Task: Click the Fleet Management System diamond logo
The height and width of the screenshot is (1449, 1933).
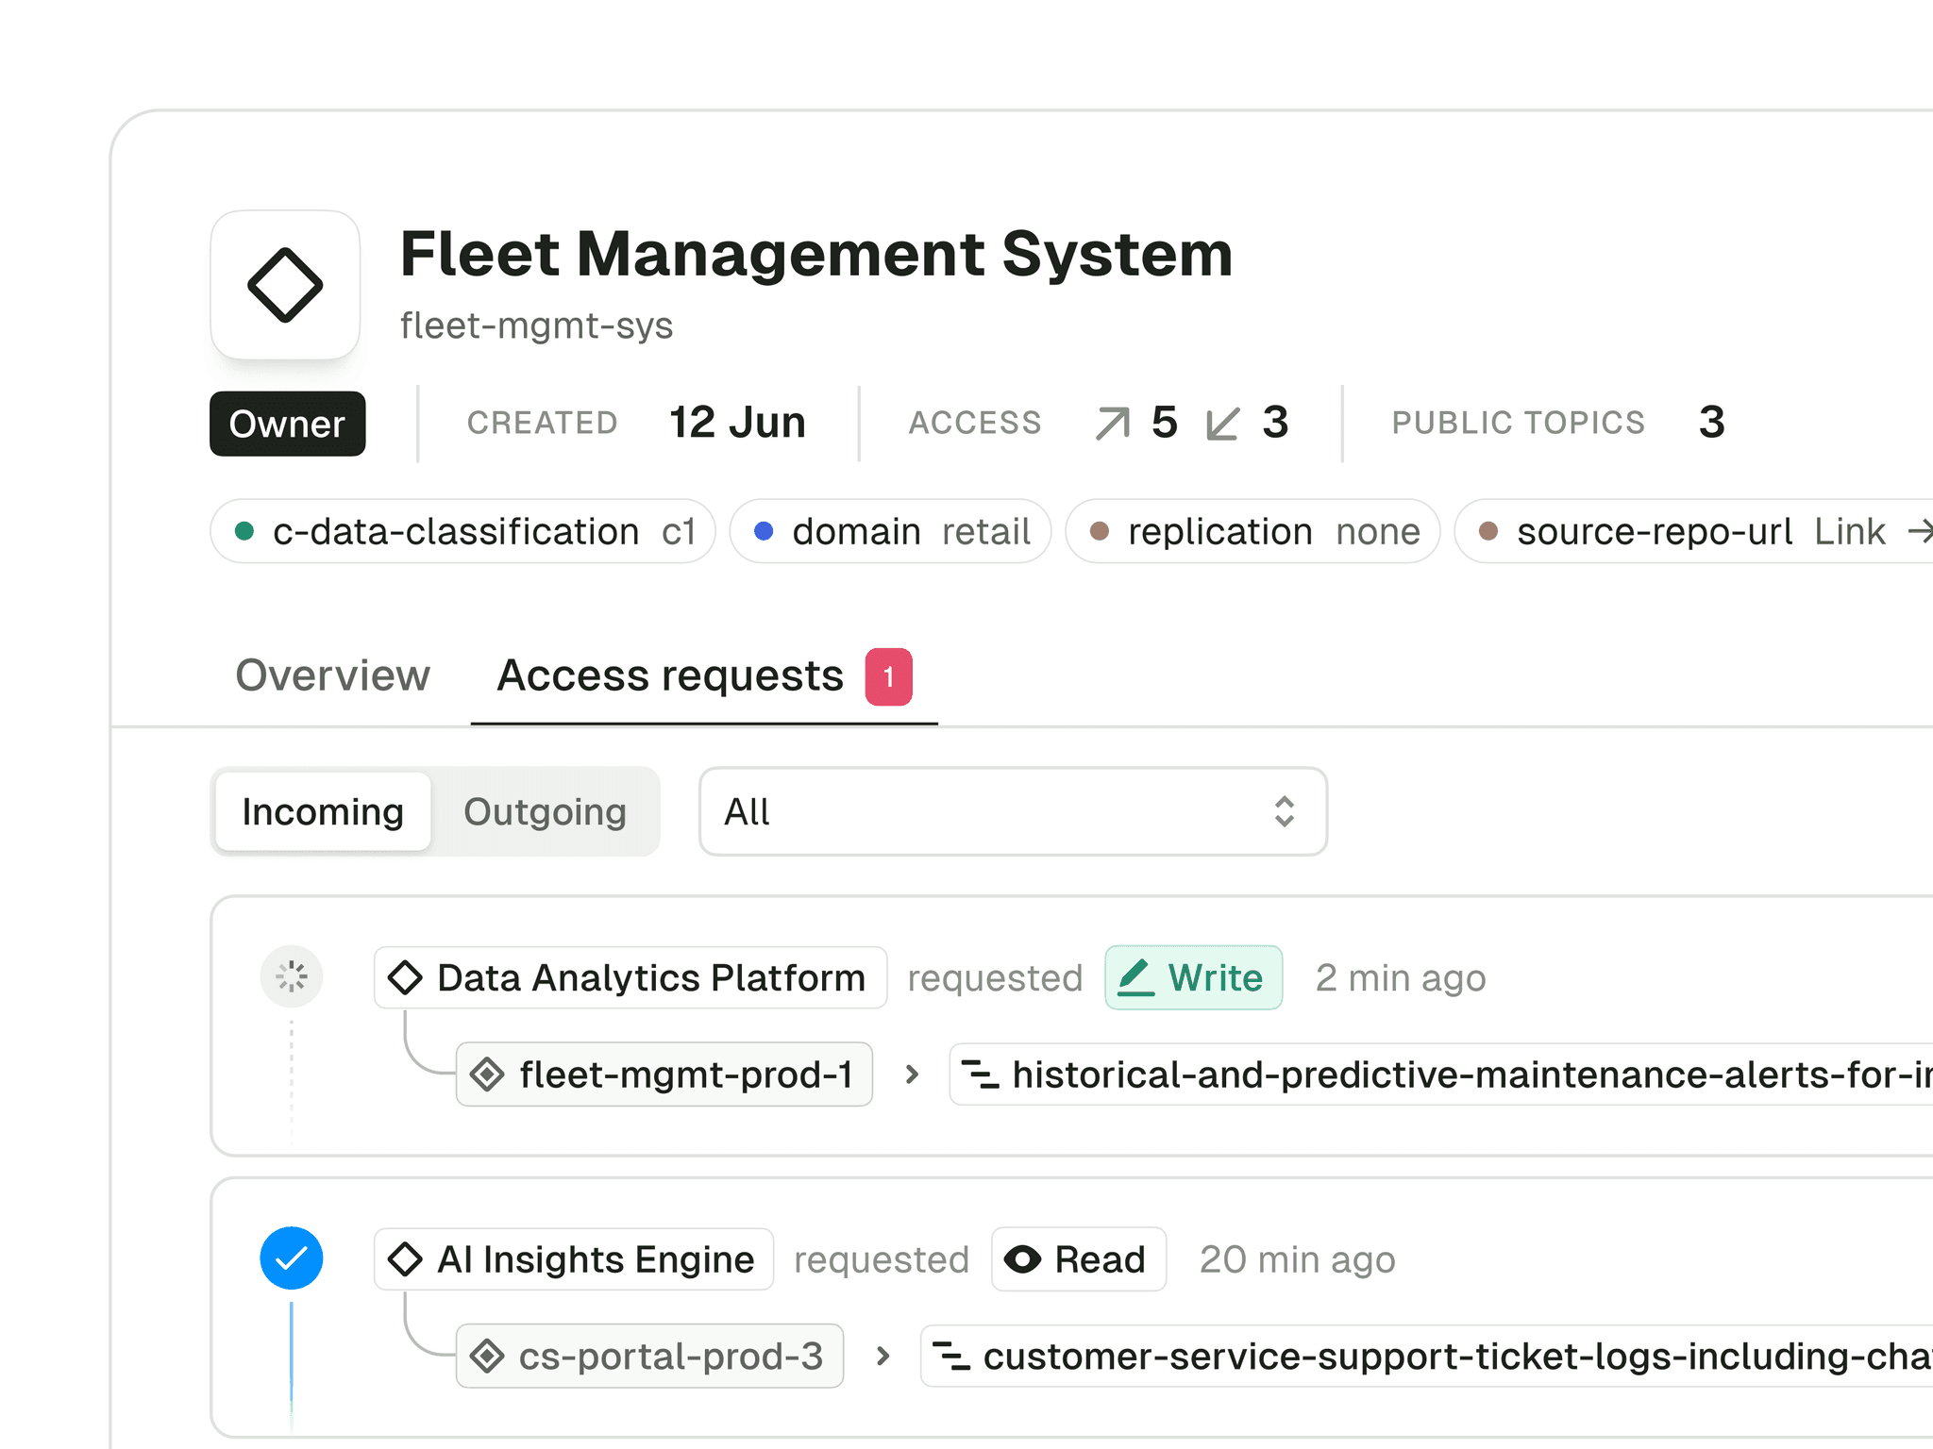Action: [285, 285]
